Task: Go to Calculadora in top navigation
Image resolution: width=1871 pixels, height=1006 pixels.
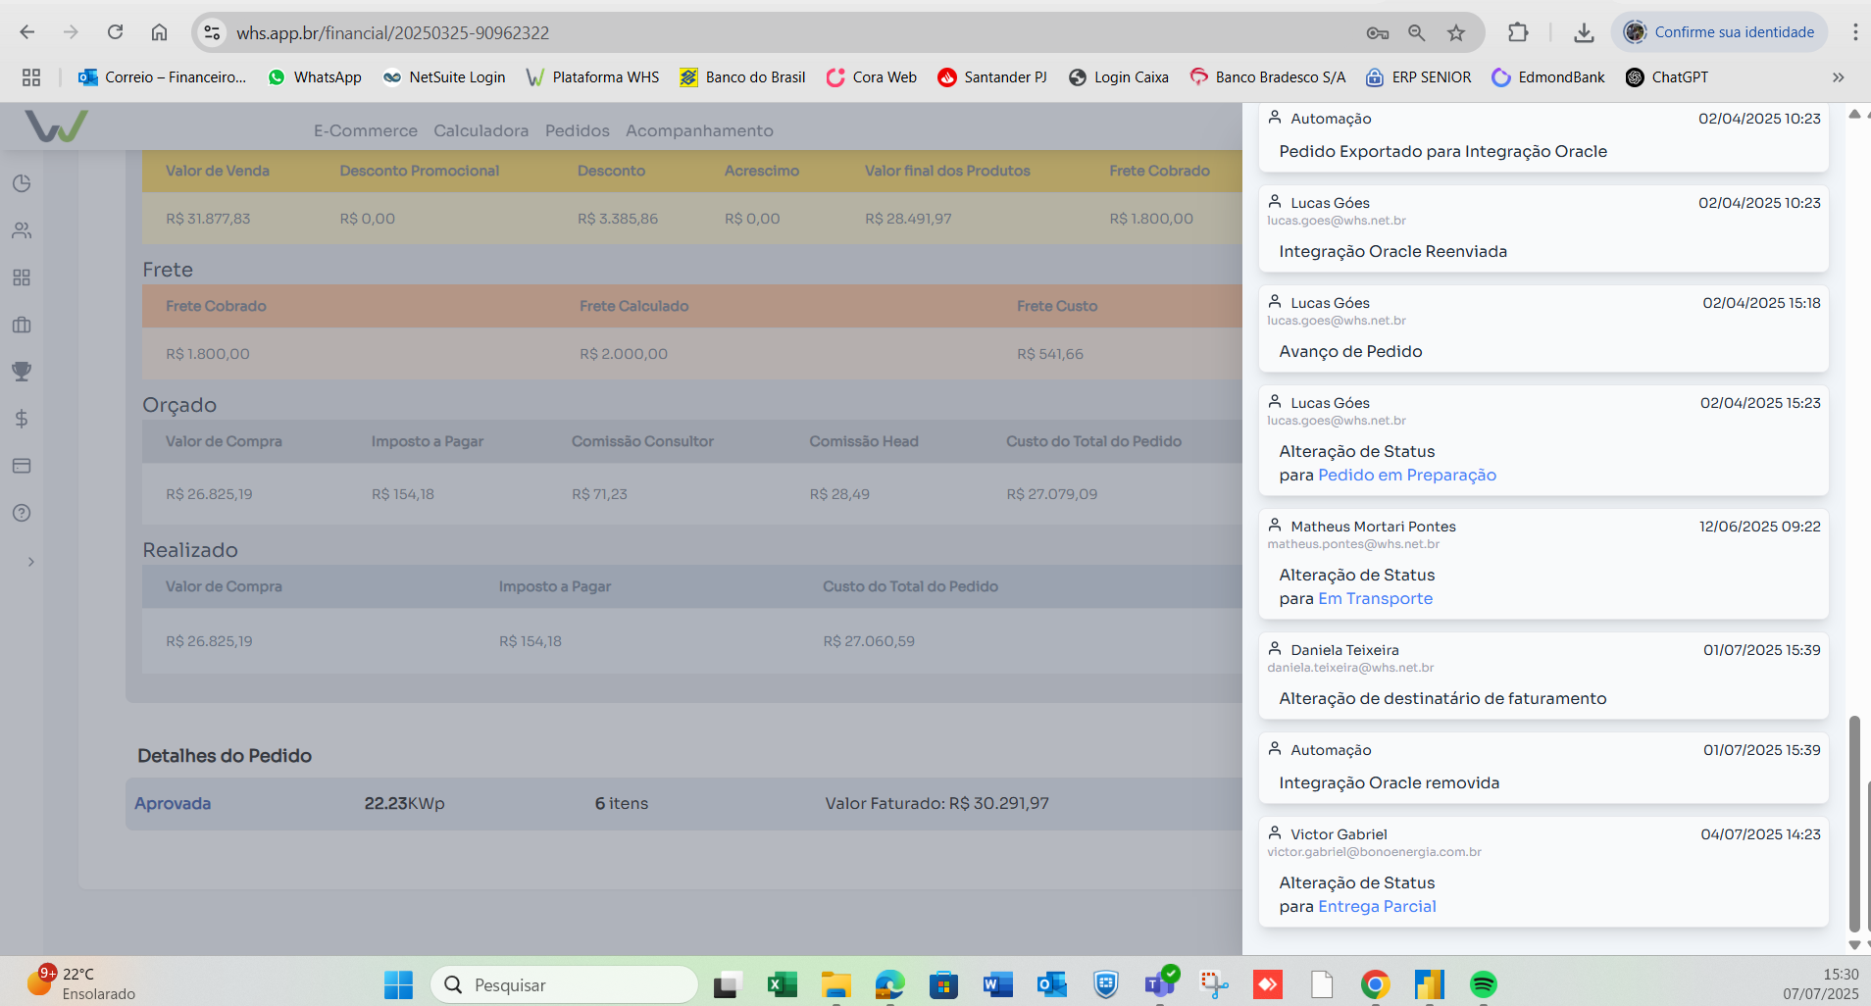Action: coord(480,130)
